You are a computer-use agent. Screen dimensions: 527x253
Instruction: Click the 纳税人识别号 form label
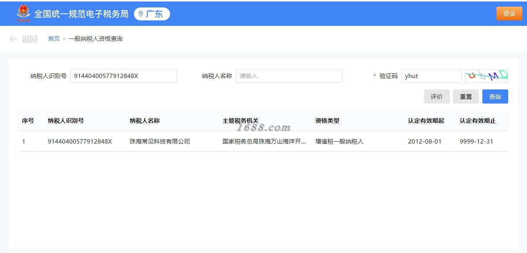49,76
